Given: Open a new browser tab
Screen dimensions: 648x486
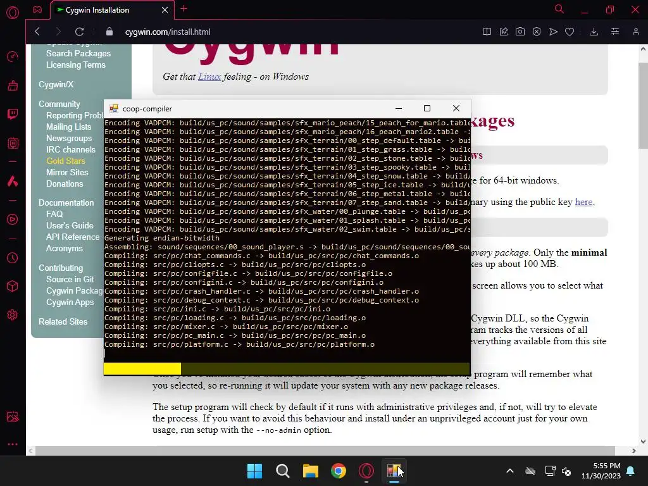Looking at the screenshot, I should pos(184,9).
